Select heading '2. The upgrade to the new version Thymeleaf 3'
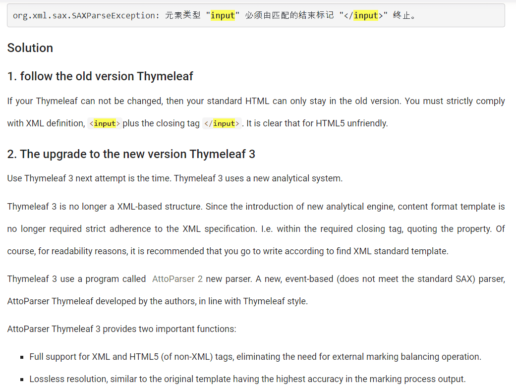Image resolution: width=516 pixels, height=389 pixels. tap(131, 154)
